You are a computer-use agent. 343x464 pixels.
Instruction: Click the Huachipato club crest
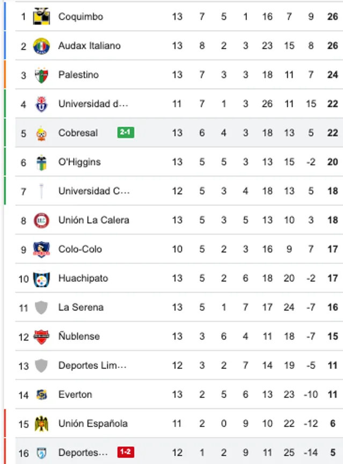click(42, 278)
